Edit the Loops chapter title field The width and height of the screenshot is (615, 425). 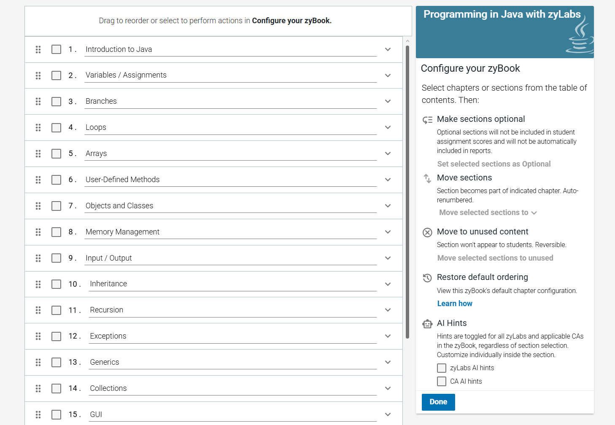[231, 127]
